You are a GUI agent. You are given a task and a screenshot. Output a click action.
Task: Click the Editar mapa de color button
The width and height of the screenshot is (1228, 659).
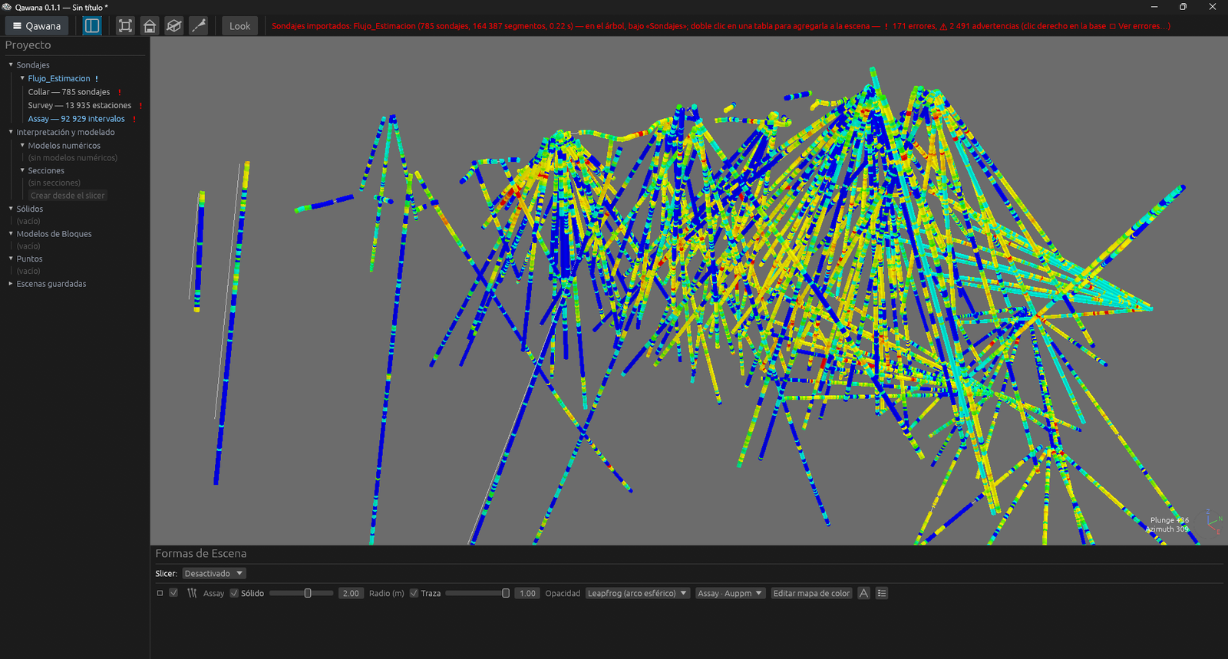pos(811,593)
